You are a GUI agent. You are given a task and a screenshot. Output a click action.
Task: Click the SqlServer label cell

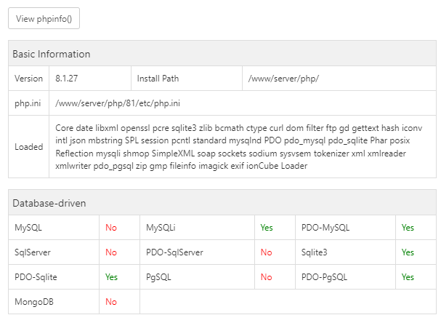coord(33,252)
